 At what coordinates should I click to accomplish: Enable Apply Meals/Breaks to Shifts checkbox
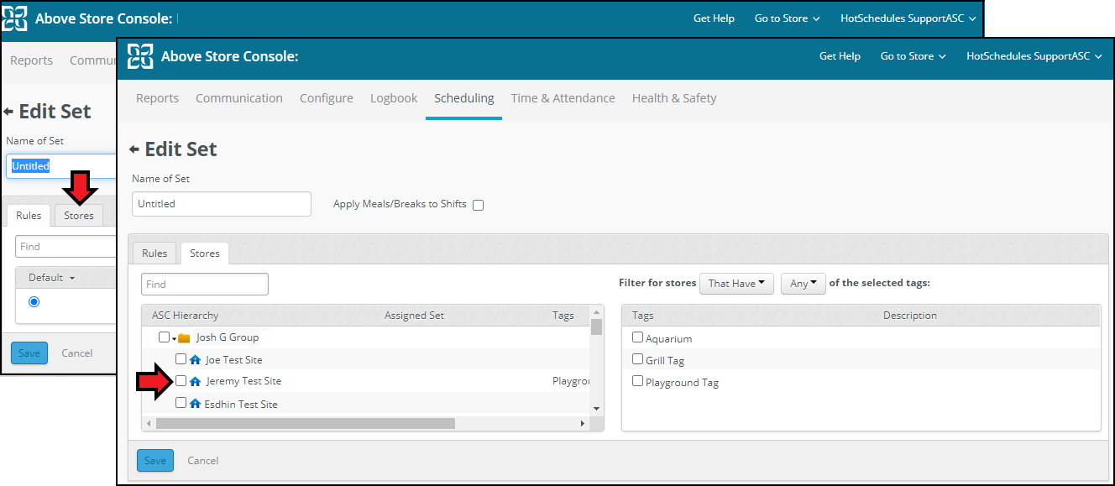click(478, 205)
